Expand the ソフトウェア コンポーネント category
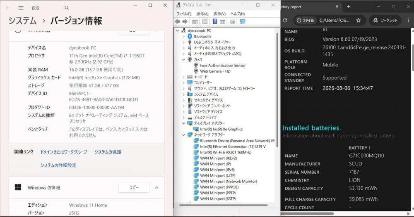Screen dimensions: 414x217 pyautogui.click(x=183, y=106)
